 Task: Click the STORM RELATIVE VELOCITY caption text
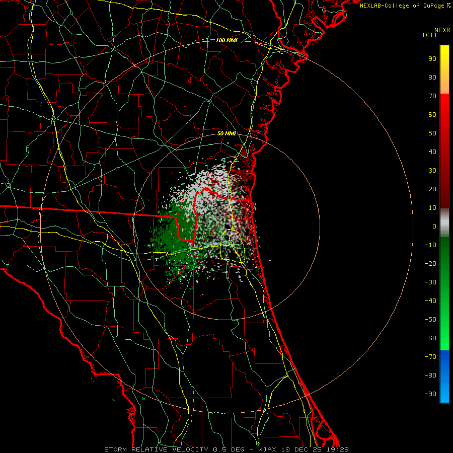156,449
